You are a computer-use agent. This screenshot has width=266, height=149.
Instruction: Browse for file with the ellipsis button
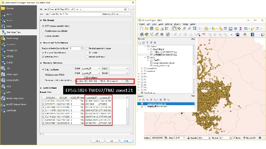[131, 9]
